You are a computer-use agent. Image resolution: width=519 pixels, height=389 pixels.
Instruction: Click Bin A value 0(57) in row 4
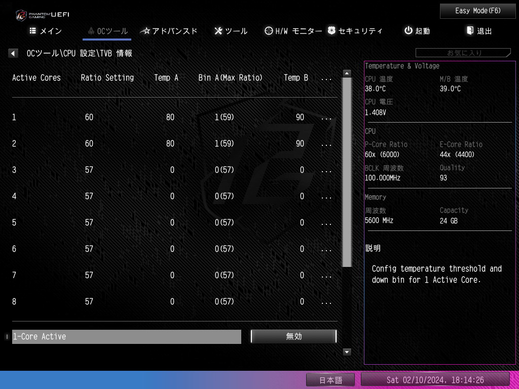coord(224,196)
